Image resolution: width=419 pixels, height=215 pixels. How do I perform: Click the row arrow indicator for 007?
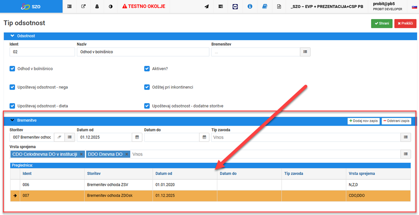coord(15,196)
